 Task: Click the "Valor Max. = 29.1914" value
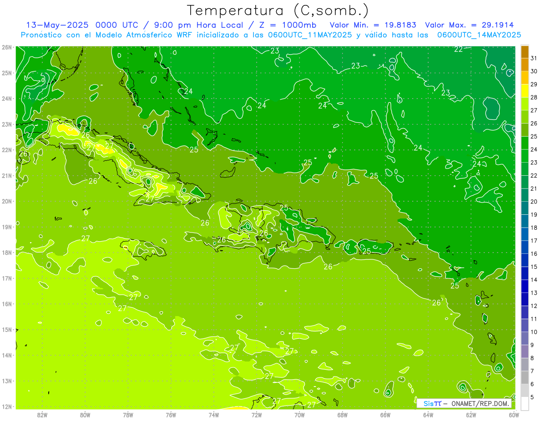pyautogui.click(x=470, y=25)
